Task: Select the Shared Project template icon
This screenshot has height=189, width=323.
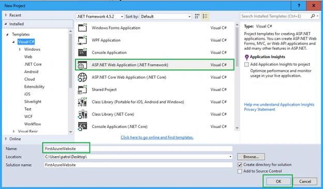Action: coord(82,90)
